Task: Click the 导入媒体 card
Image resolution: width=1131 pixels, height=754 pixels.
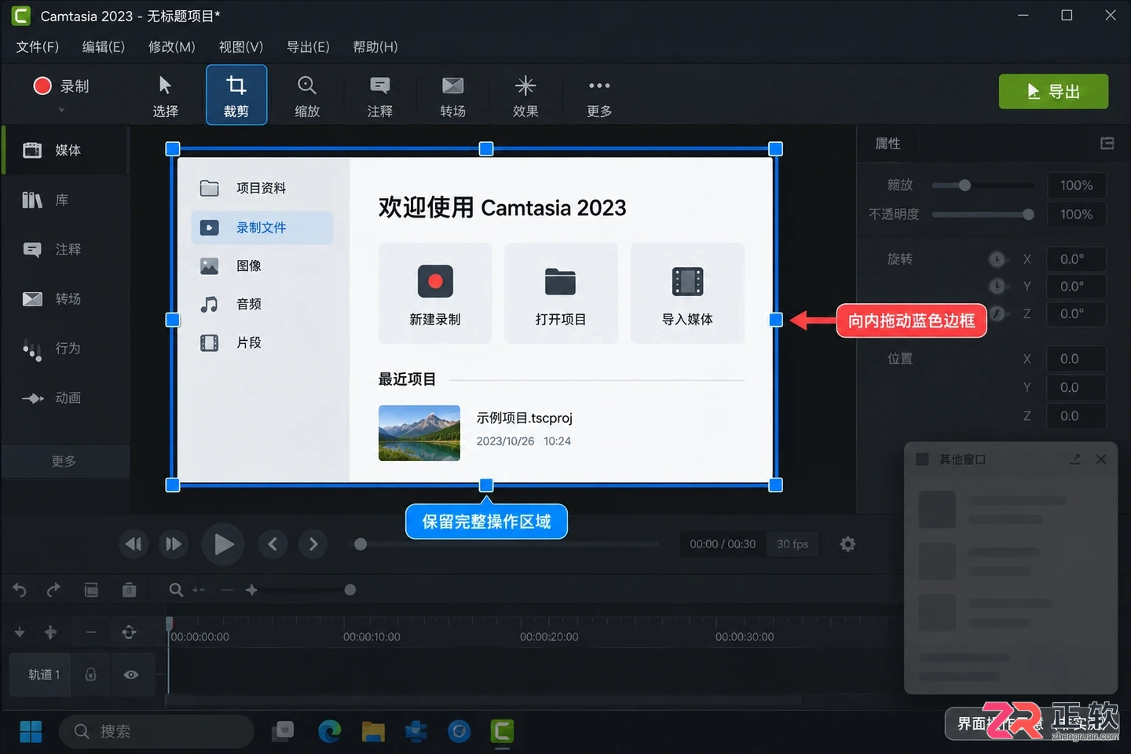Action: (x=687, y=293)
